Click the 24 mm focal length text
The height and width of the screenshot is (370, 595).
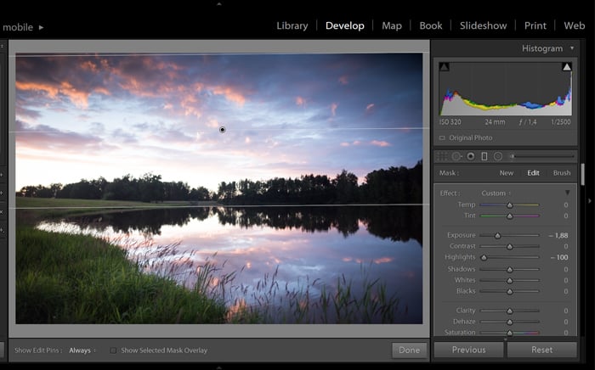495,122
